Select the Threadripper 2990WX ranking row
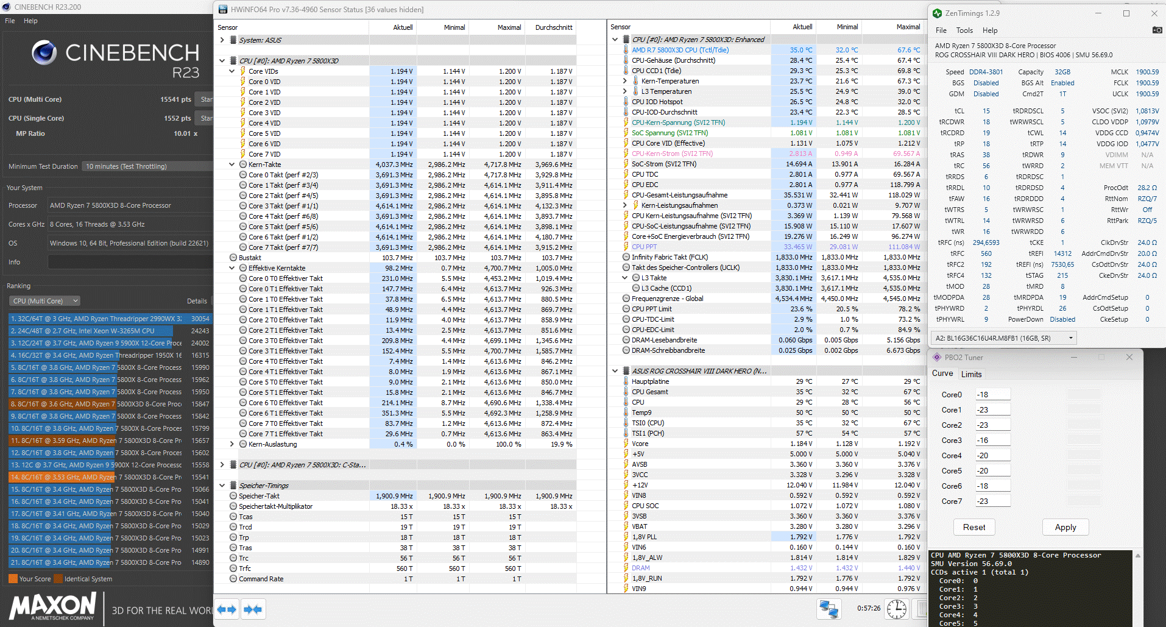Screen dimensions: 1166x627 (110, 319)
